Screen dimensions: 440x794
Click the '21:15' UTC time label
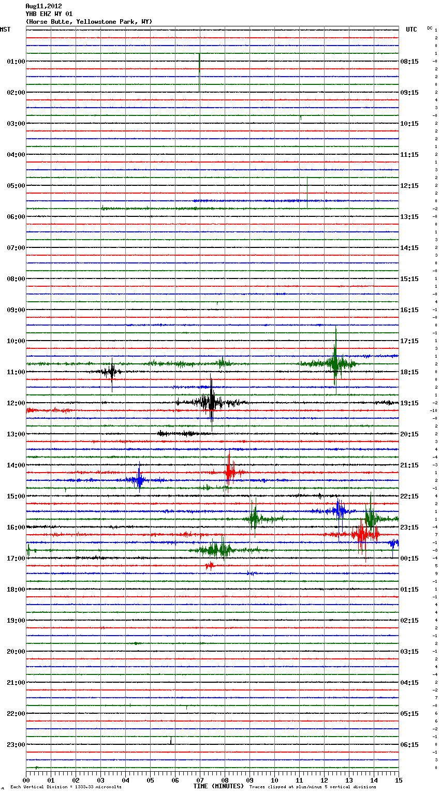tap(409, 465)
